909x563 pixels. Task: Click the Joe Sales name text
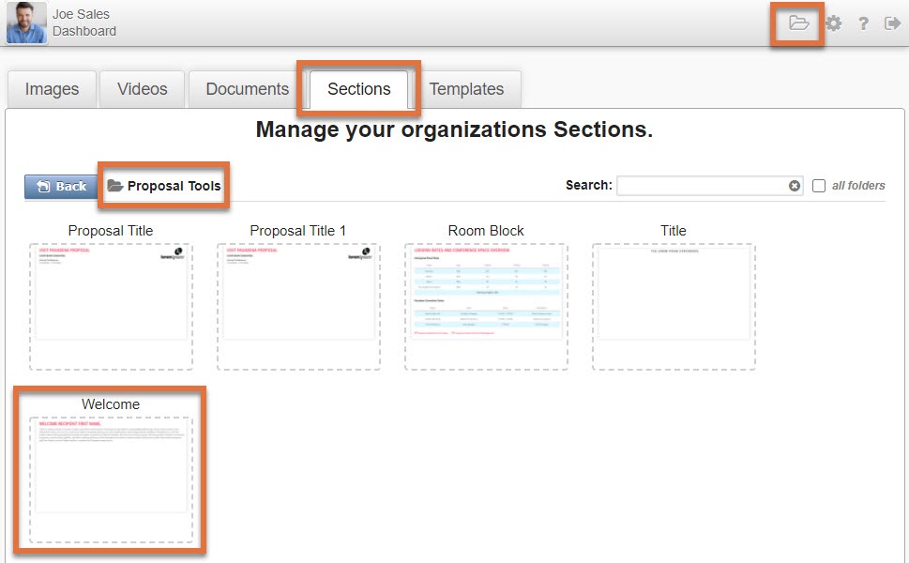point(82,14)
